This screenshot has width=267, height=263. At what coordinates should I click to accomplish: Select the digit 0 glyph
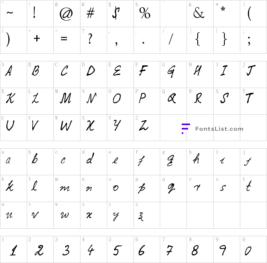tap(248, 251)
